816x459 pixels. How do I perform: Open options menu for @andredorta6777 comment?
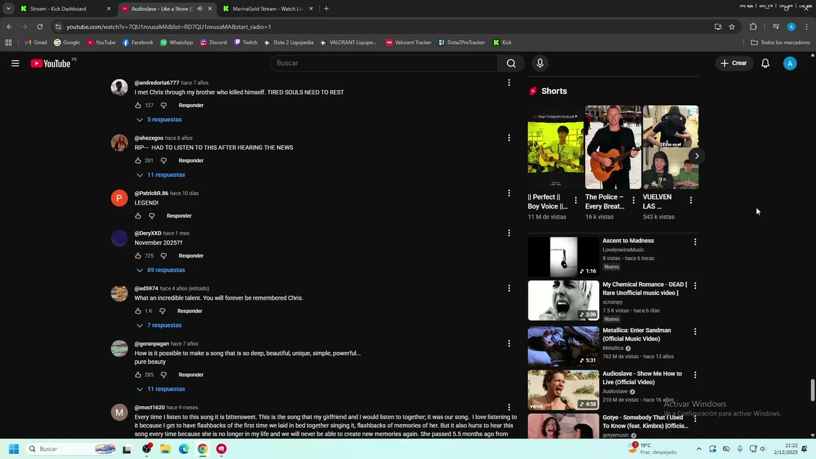[509, 82]
